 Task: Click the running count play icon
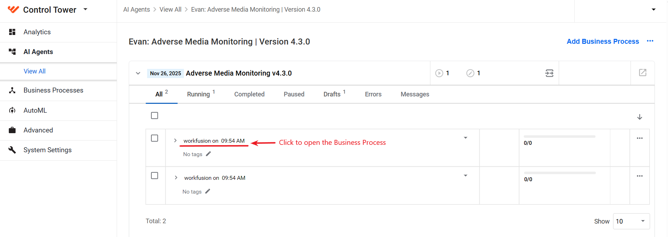[x=439, y=73]
